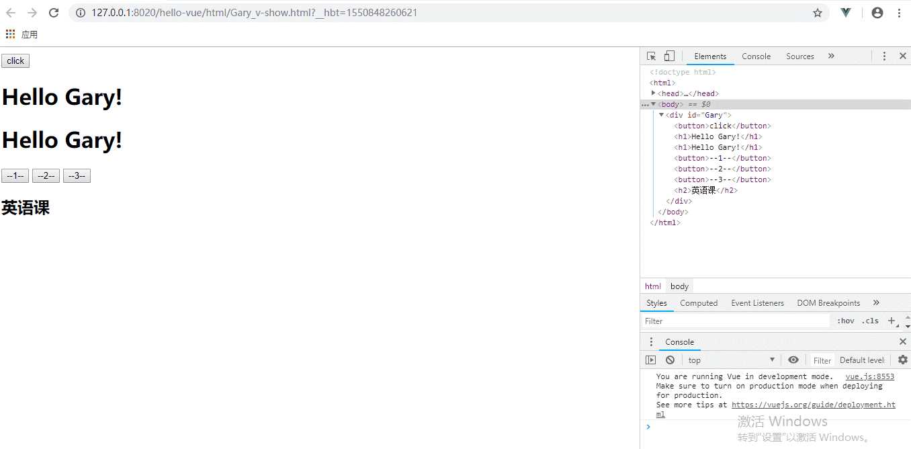
Task: Collapse the div id Gary node
Action: (662, 115)
